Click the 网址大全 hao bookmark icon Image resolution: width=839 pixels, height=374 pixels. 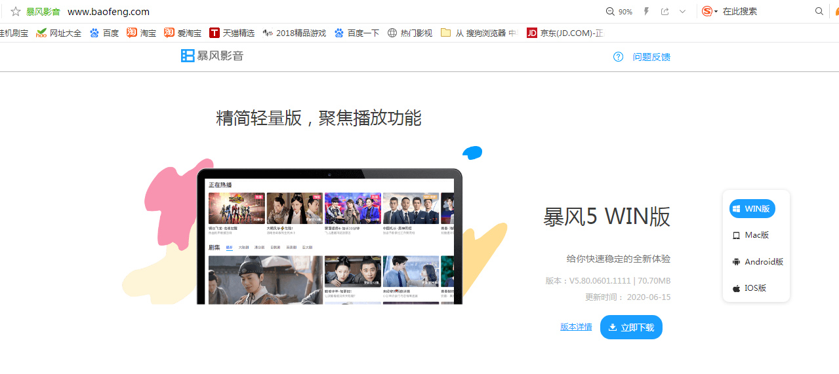click(x=41, y=33)
